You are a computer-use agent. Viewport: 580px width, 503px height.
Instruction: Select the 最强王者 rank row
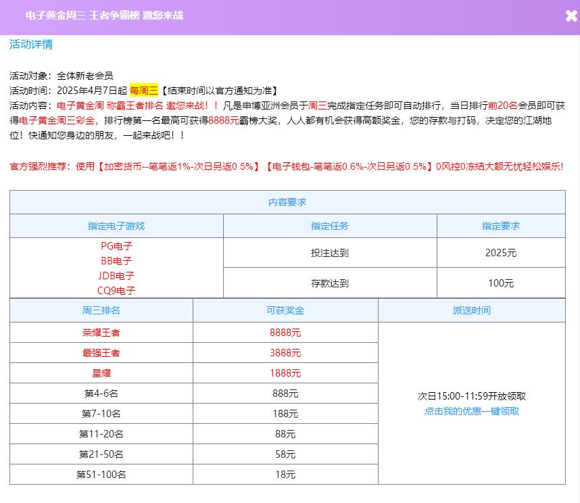click(101, 353)
